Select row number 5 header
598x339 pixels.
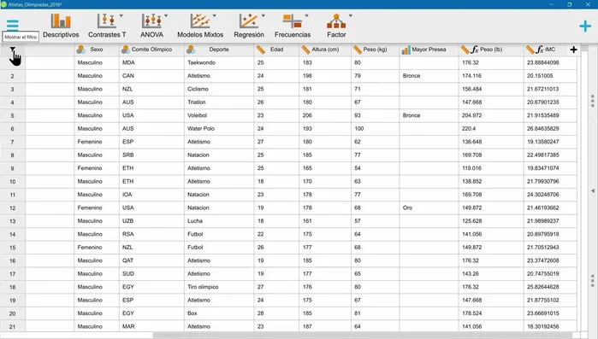(13, 115)
